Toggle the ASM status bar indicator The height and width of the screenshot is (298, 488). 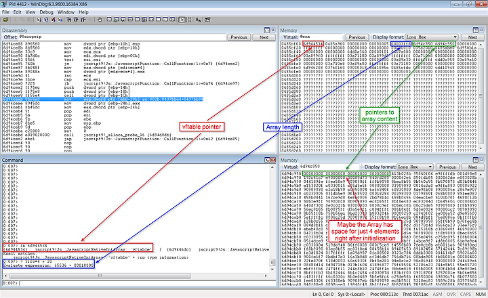point(437,294)
